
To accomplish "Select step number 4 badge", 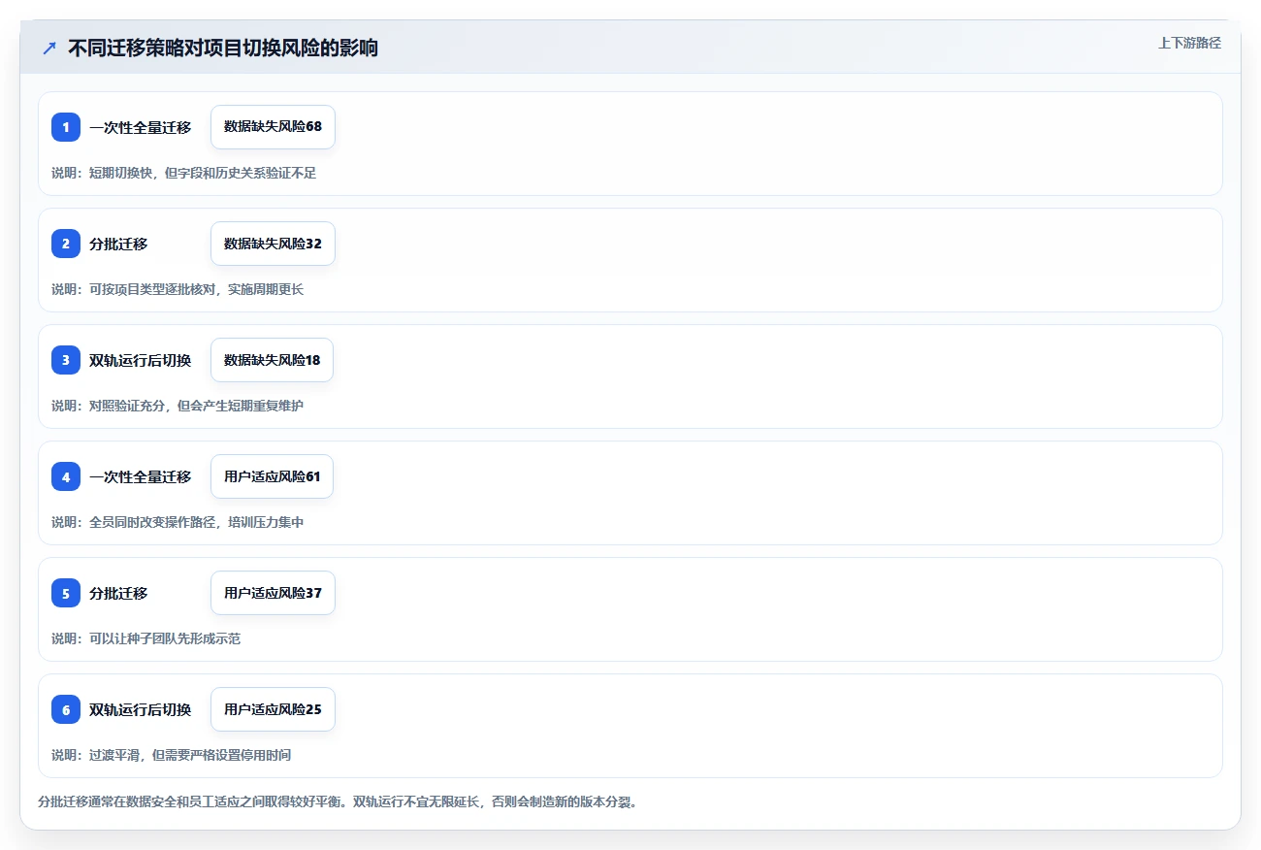I will click(x=66, y=476).
